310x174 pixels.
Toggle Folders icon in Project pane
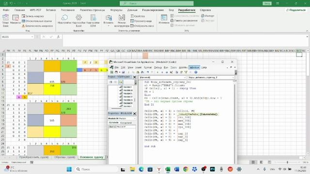[x=121, y=82]
